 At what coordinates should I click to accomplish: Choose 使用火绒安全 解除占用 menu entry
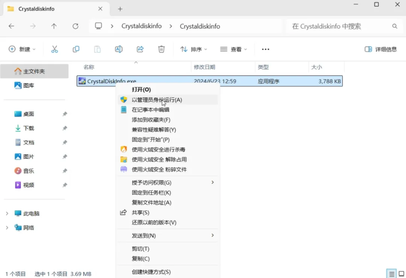(x=168, y=159)
